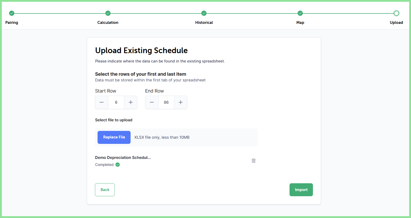
Task: Click the green Import button
Action: click(301, 190)
